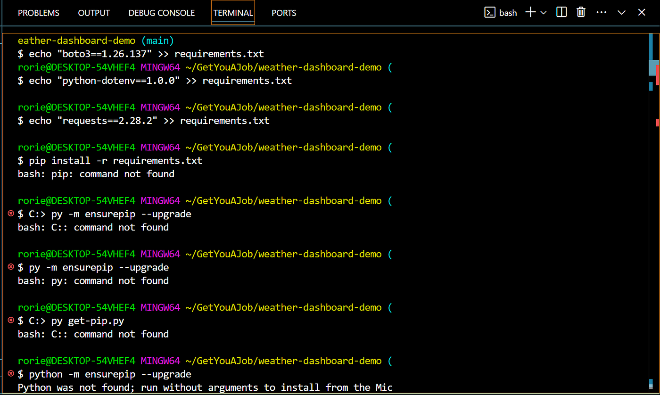This screenshot has height=395, width=660.
Task: Open the panel more actions ellipsis
Action: coord(602,13)
